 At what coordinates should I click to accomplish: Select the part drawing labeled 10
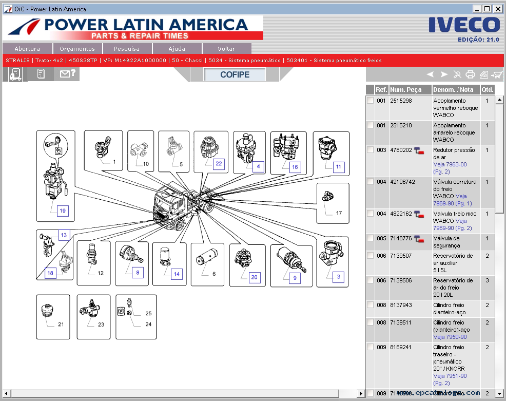(141, 151)
